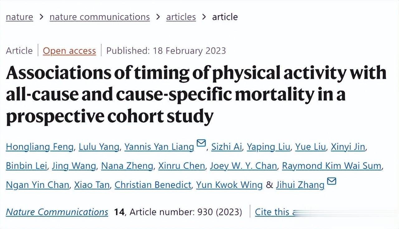Go to the nature breadcrumb link
This screenshot has width=399, height=229.
click(19, 17)
